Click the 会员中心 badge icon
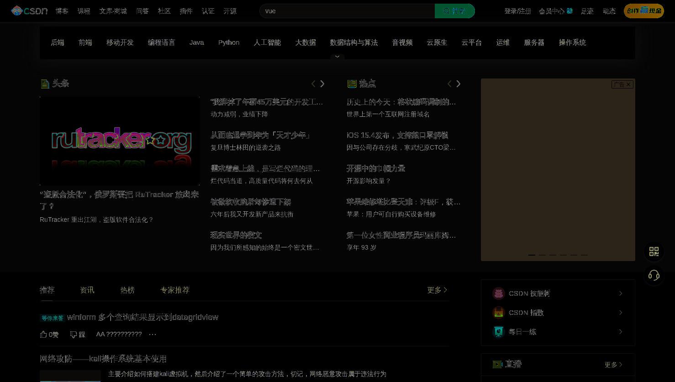 pos(570,11)
